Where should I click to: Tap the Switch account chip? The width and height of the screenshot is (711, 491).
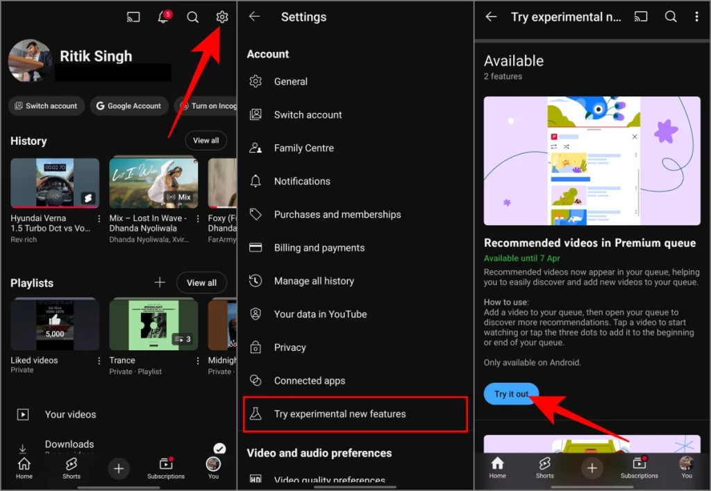coord(47,105)
